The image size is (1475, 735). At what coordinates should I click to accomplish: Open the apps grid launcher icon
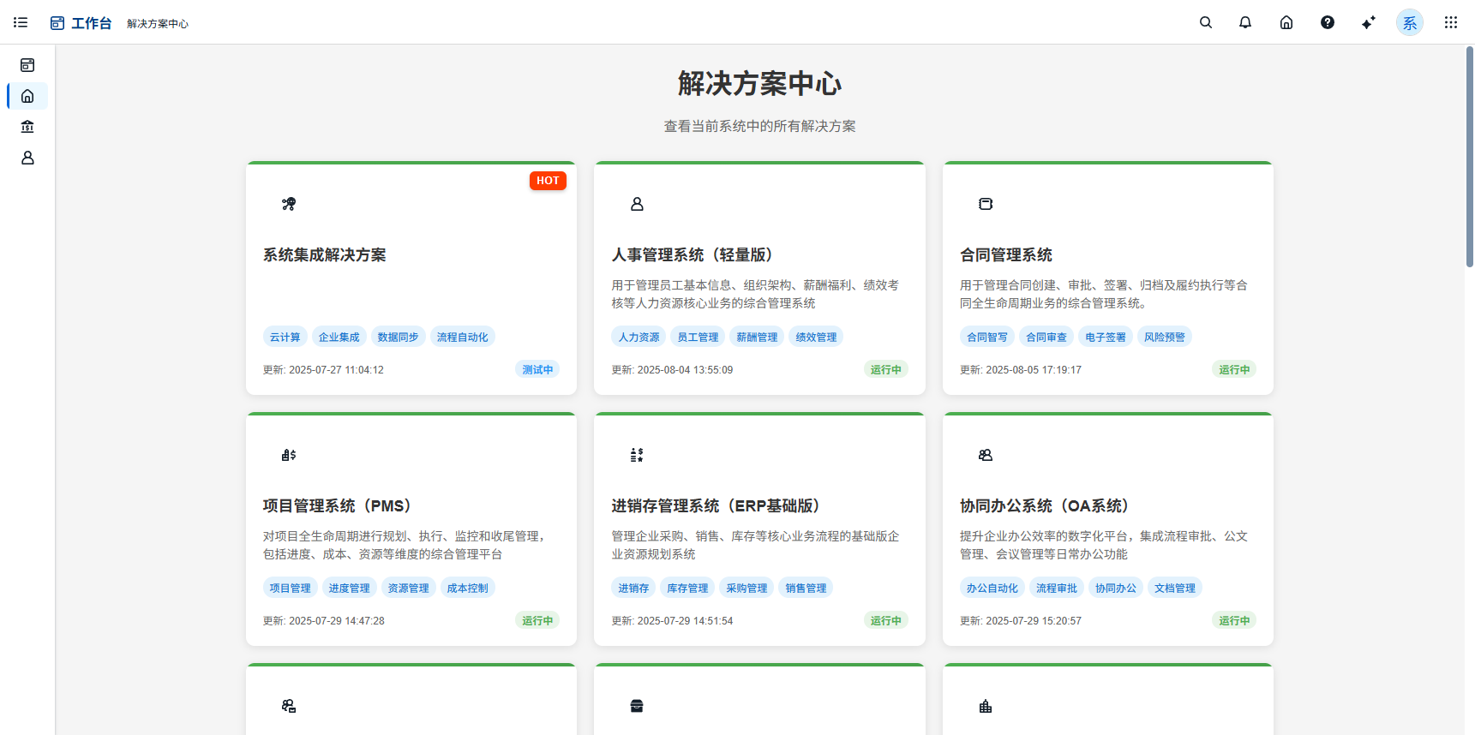point(1450,22)
